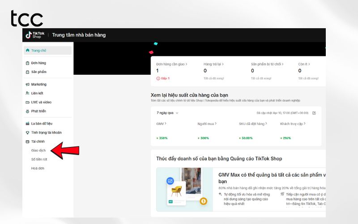This screenshot has width=358, height=224.
Task: Click the Tình trạng tài khoản trophy icon
Action: 27,133
